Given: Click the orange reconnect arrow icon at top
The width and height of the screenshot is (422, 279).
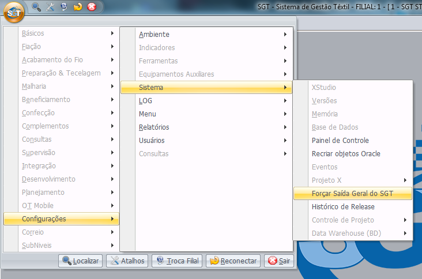Looking at the screenshot, I should click(x=78, y=7).
